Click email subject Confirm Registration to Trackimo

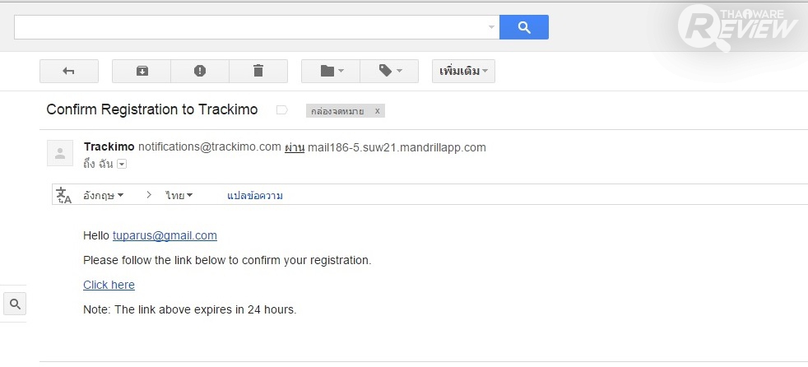click(x=152, y=109)
